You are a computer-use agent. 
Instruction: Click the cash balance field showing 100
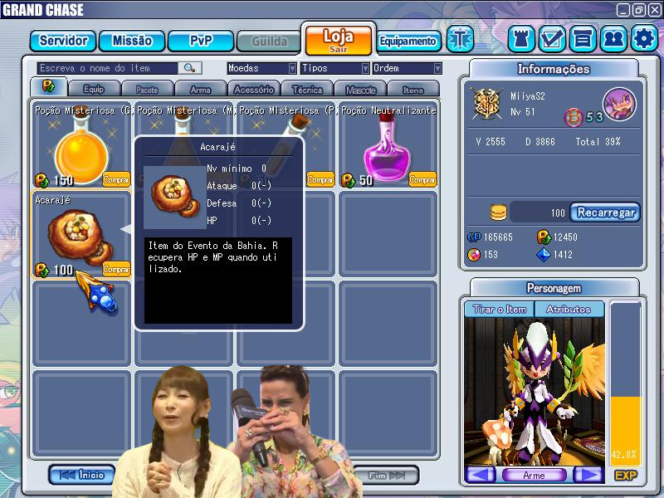(x=539, y=212)
